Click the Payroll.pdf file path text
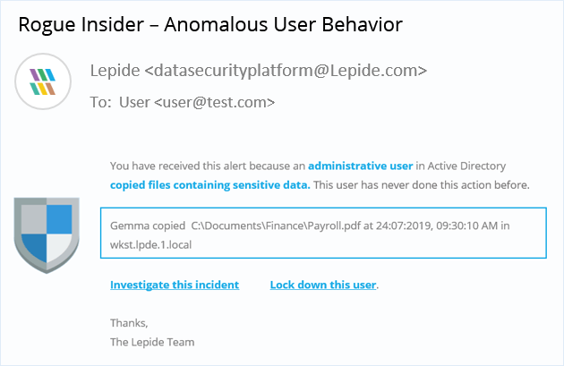The width and height of the screenshot is (564, 366). click(276, 226)
